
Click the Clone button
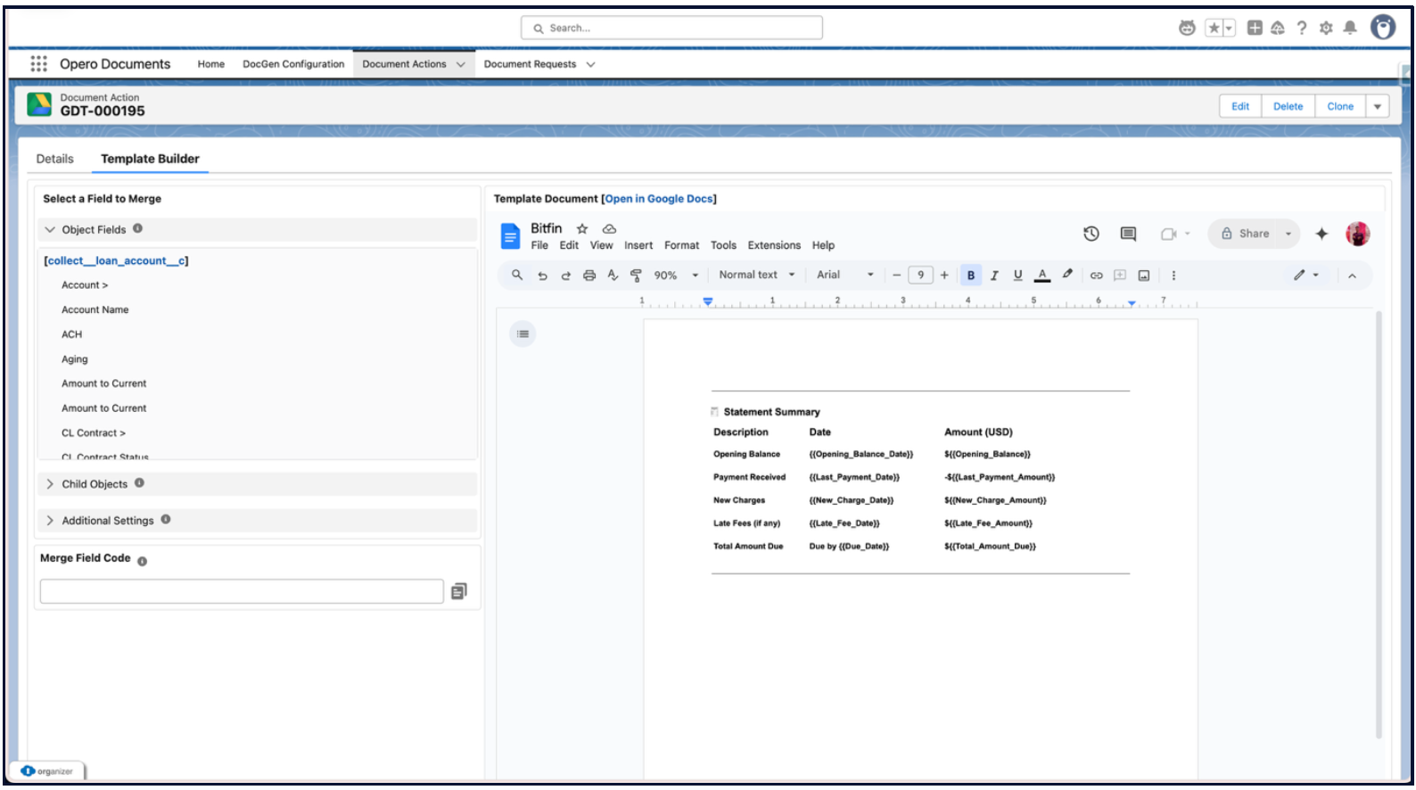pos(1339,106)
